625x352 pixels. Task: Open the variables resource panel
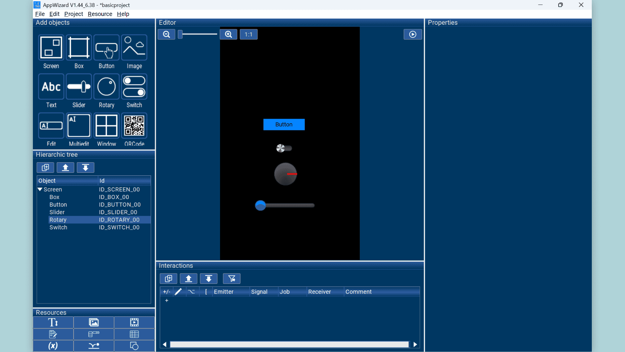[x=53, y=346]
